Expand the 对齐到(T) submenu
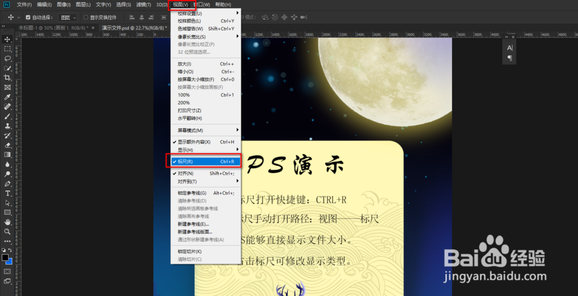The height and width of the screenshot is (296, 578). [206, 182]
